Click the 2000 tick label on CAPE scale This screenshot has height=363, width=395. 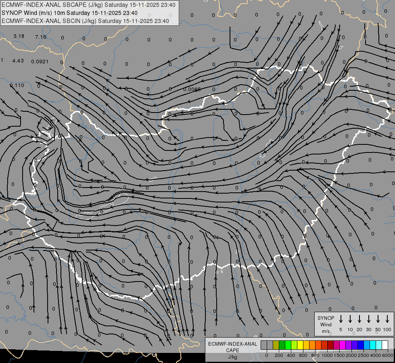point(351,355)
